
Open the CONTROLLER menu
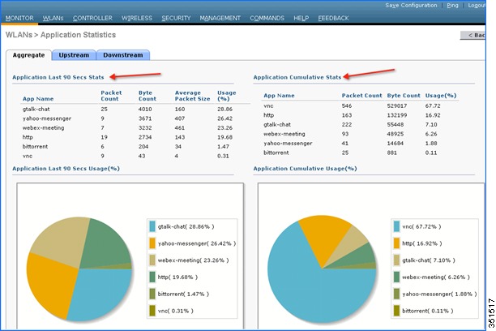92,18
